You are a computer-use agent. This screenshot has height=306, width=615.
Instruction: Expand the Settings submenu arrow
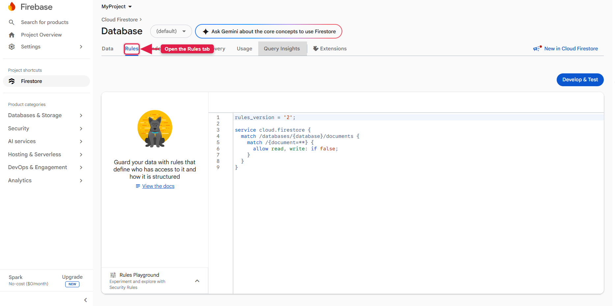coord(81,47)
